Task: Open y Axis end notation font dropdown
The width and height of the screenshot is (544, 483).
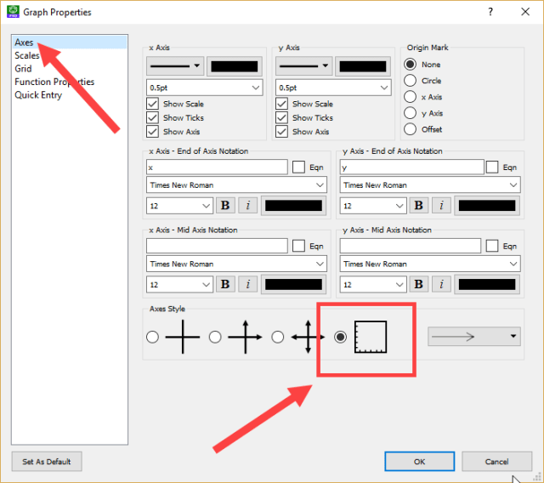Action: tap(429, 185)
